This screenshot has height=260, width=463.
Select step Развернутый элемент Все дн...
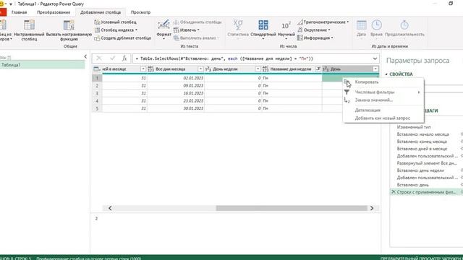coord(427,163)
